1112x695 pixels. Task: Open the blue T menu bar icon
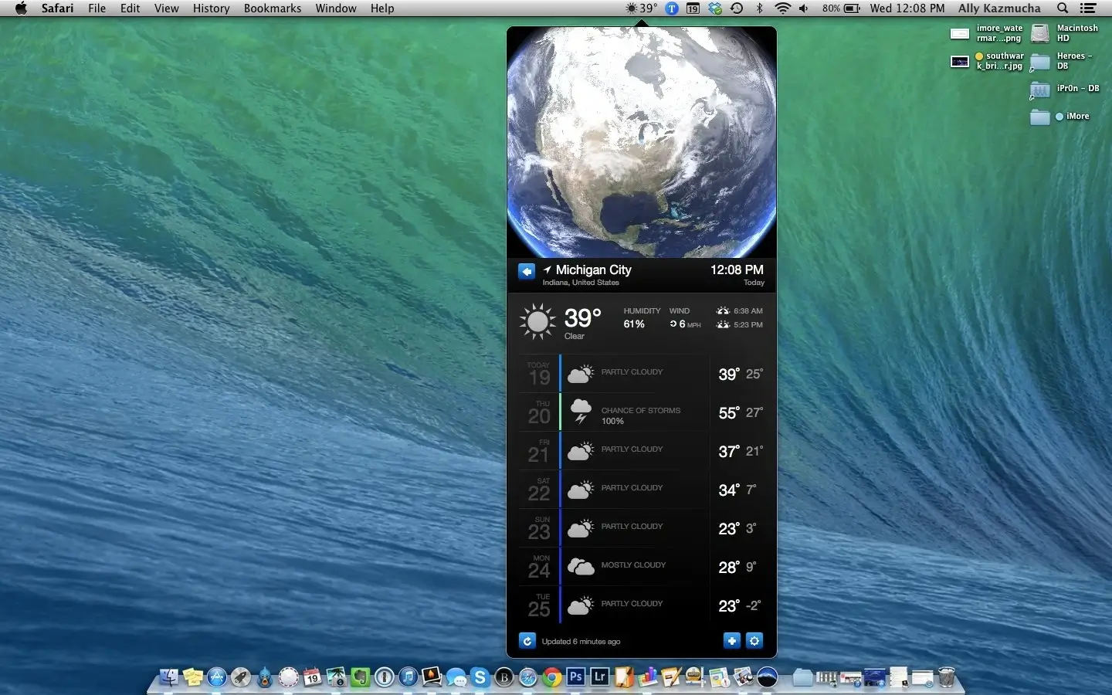click(673, 8)
